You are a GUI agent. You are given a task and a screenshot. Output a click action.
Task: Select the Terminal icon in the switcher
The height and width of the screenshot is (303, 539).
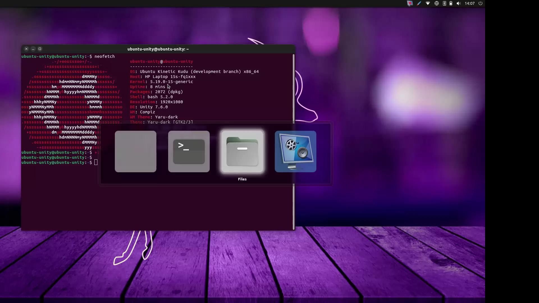[189, 151]
